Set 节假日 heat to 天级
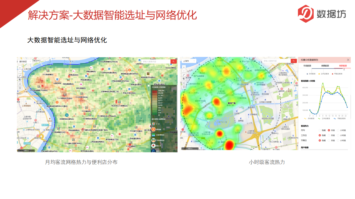 329,140
